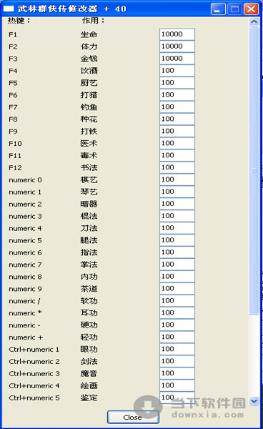The image size is (263, 429).
Task: Click the 医术 function label
Action: tap(89, 144)
